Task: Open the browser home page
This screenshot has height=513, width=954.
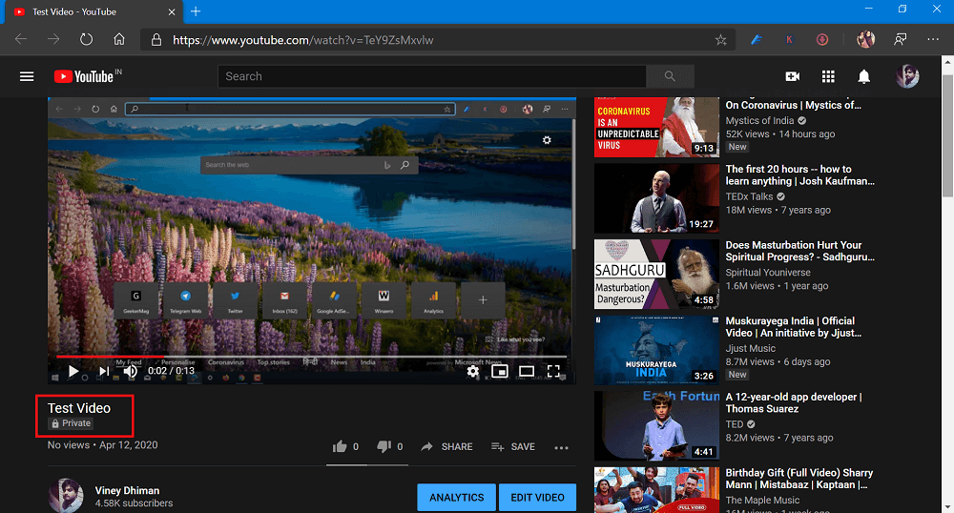Action: click(119, 39)
